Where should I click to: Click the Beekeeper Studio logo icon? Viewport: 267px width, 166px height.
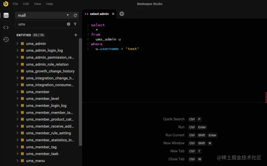tap(6, 4)
